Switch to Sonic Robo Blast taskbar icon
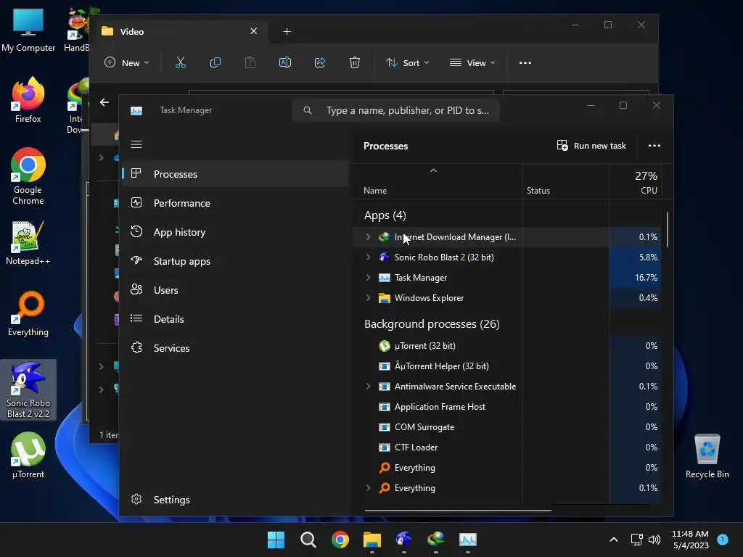Screen dimensions: 743x557 point(403,540)
